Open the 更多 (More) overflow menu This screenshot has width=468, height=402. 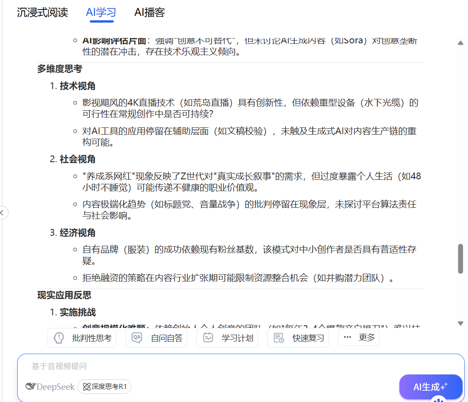tap(359, 337)
